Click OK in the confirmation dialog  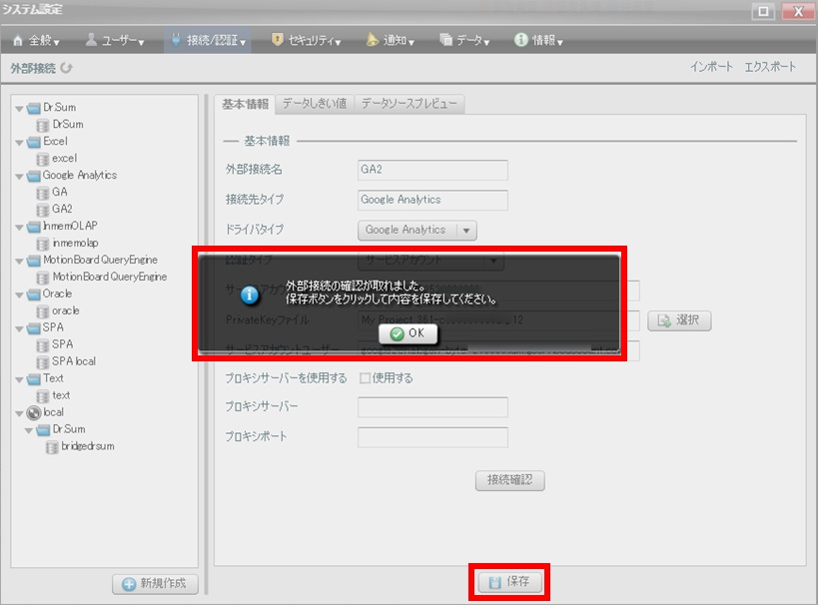(x=408, y=333)
